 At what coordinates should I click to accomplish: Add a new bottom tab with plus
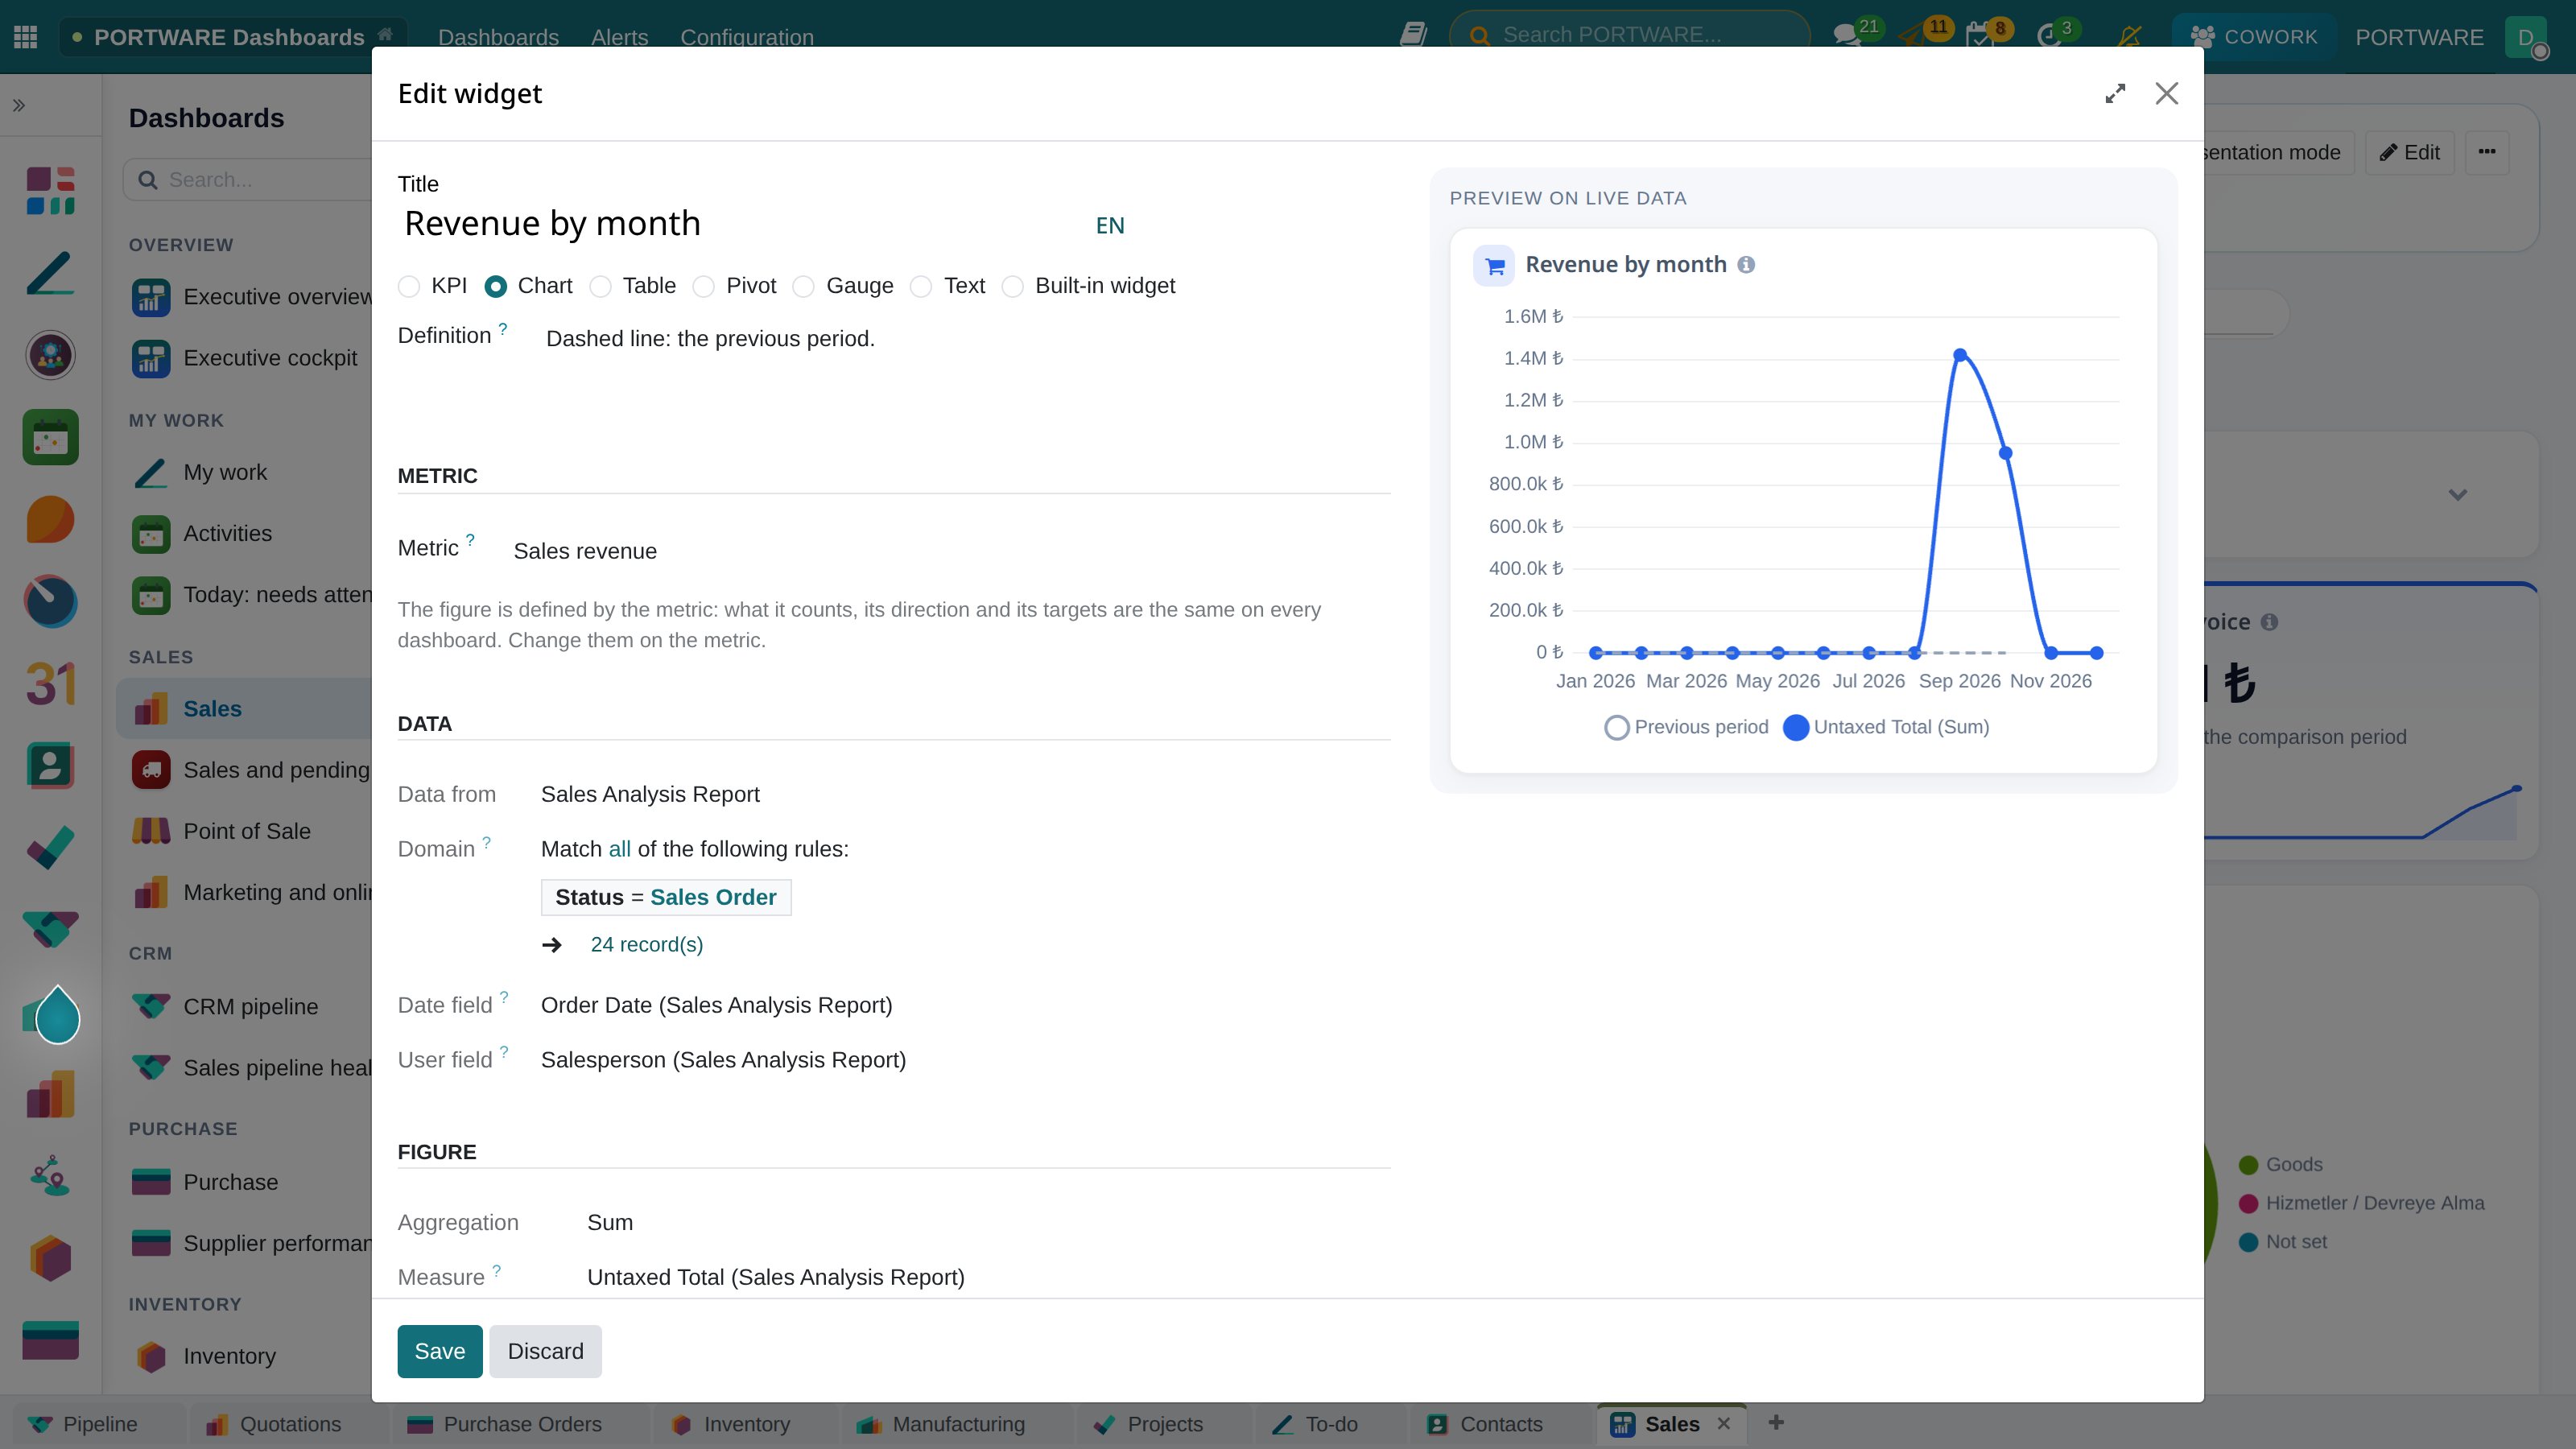point(1776,1422)
